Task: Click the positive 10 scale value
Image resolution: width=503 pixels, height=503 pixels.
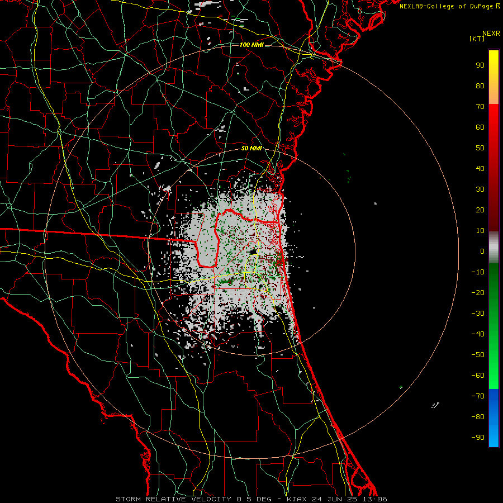Action: click(x=480, y=231)
